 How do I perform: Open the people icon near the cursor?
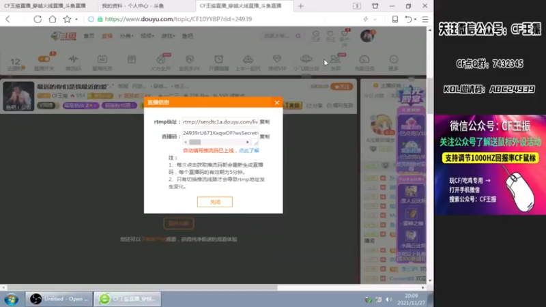[x=335, y=59]
